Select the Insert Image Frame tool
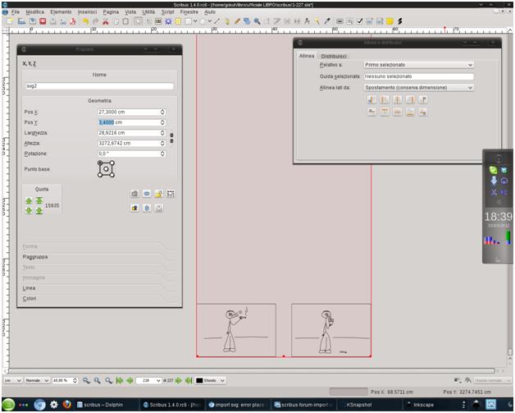515x413 pixels. pyautogui.click(x=158, y=21)
